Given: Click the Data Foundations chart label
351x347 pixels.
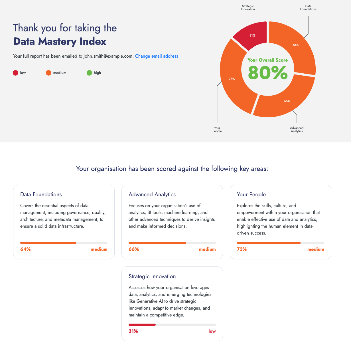Looking at the screenshot, I should pos(308,8).
